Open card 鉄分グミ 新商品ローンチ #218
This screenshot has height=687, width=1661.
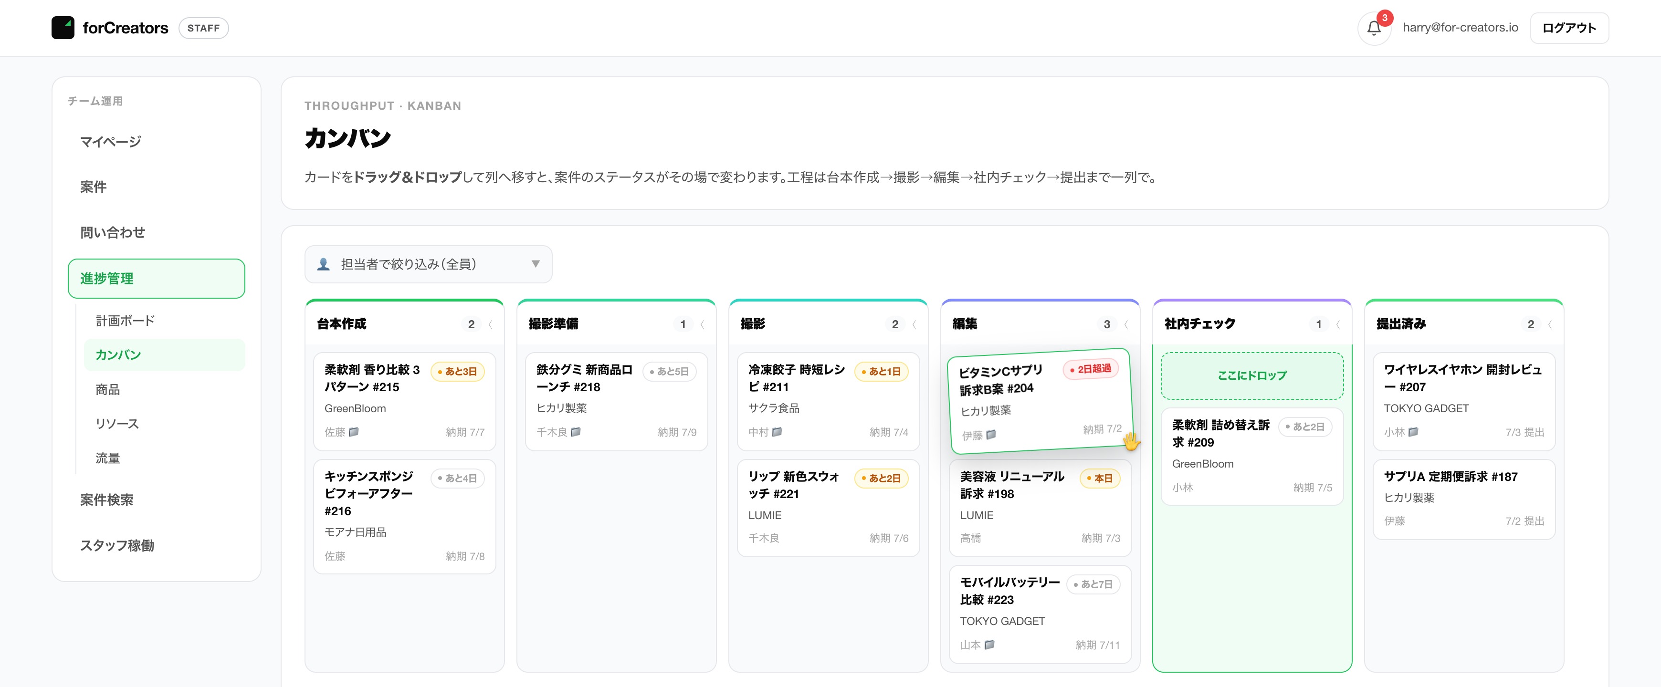[616, 401]
